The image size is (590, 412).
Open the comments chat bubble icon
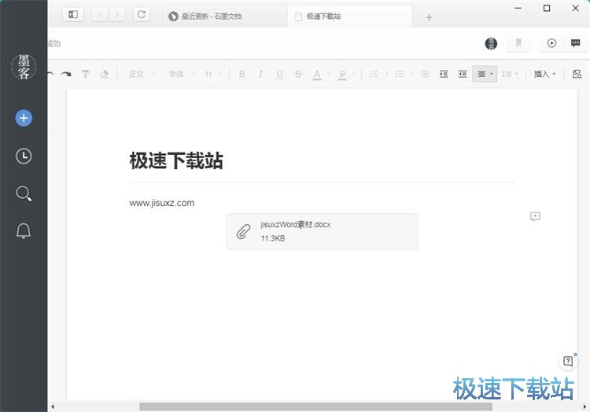tap(575, 43)
